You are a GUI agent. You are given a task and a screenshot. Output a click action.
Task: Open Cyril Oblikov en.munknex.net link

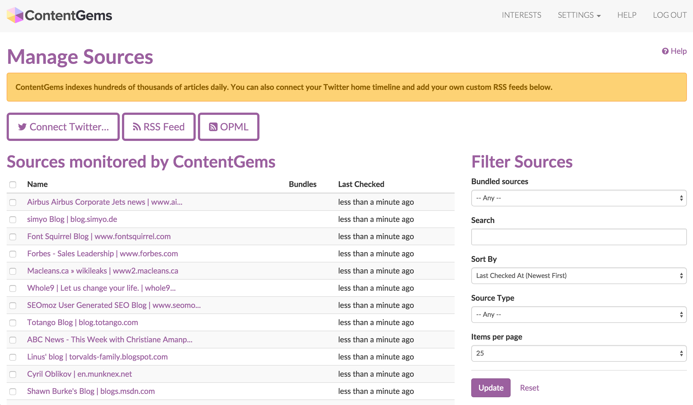(80, 374)
